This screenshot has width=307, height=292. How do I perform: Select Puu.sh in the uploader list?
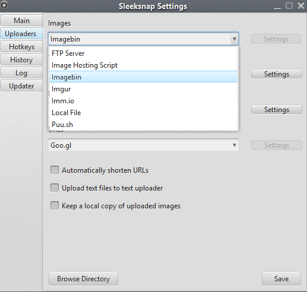(x=143, y=125)
